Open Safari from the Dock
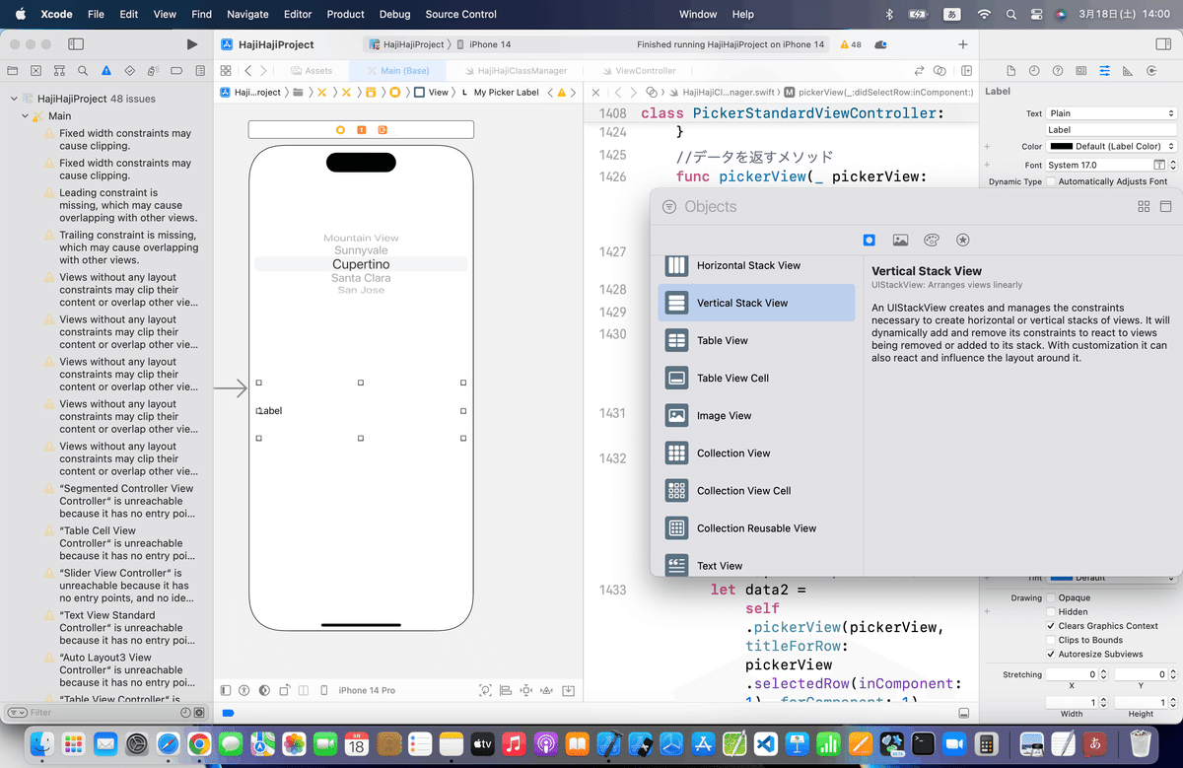 [x=167, y=742]
